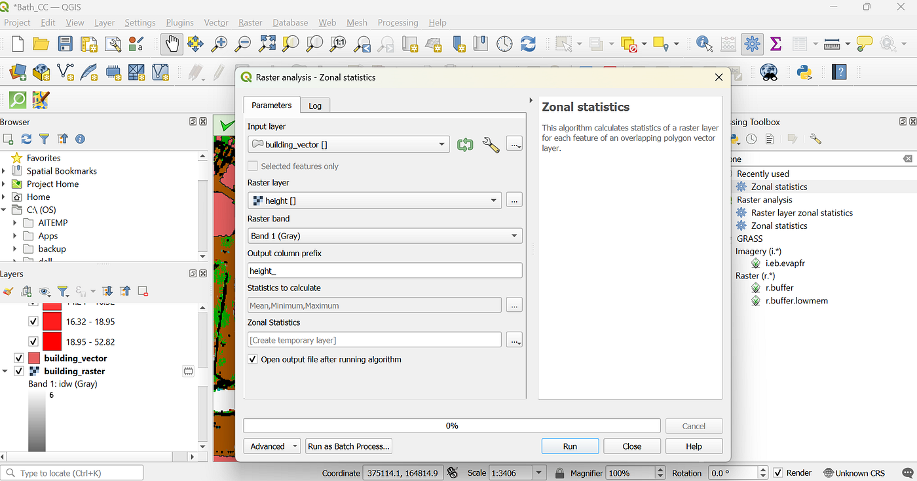Switch to the Parameters tab
This screenshot has width=917, height=481.
point(271,105)
